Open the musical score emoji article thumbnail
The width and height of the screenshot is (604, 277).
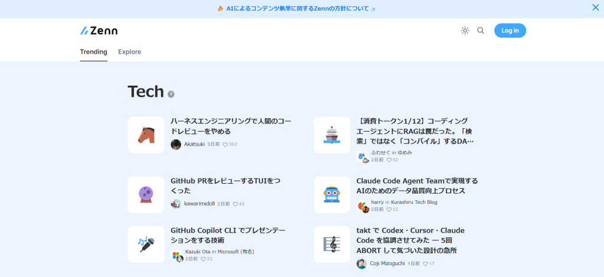coord(332,244)
